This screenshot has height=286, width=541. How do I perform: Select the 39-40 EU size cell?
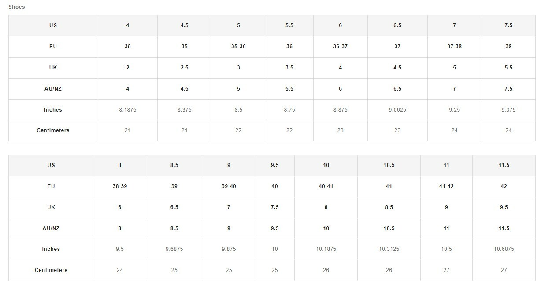coord(229,186)
